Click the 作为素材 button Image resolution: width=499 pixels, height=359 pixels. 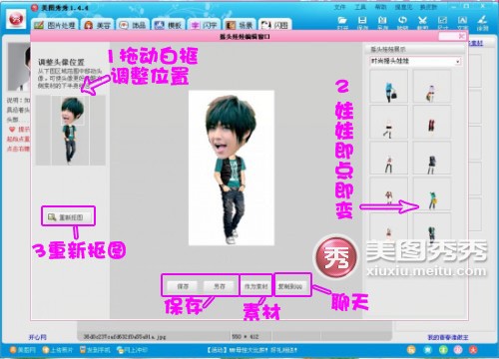tap(255, 286)
